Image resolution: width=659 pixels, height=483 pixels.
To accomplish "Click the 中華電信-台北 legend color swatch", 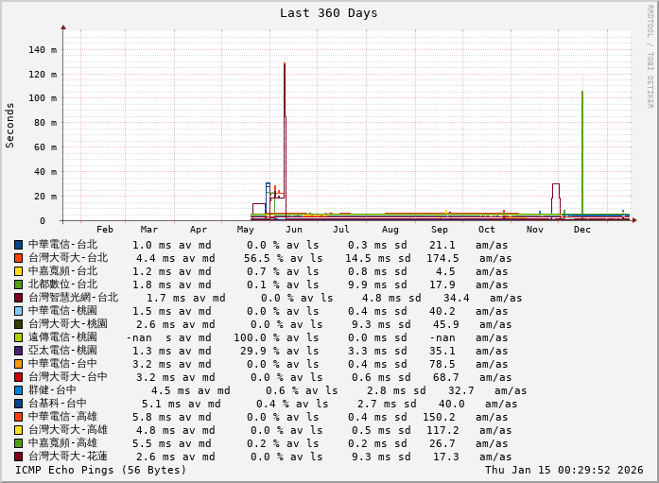I will [19, 245].
